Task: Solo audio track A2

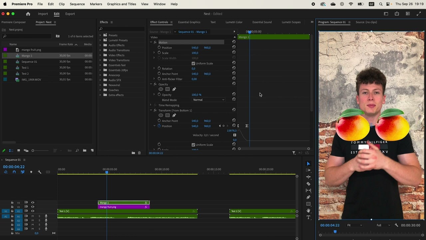Action: [x=39, y=220]
